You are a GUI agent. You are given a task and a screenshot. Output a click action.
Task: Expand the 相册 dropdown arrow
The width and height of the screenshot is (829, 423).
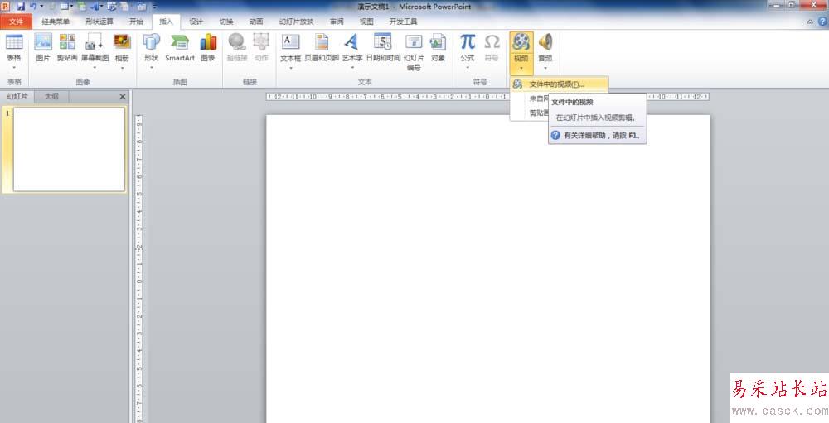click(x=122, y=68)
